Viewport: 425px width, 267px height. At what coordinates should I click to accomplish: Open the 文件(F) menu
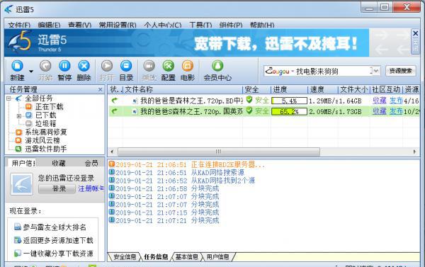pyautogui.click(x=19, y=25)
